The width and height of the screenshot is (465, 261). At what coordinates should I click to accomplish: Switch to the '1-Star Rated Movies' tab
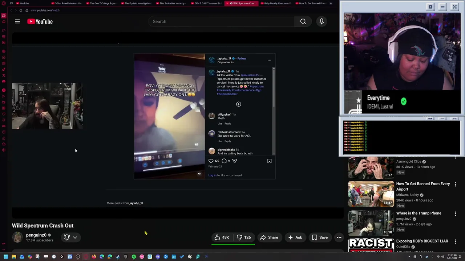[66, 3]
